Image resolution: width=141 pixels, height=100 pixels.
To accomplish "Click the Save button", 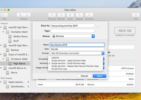I will [99, 76].
